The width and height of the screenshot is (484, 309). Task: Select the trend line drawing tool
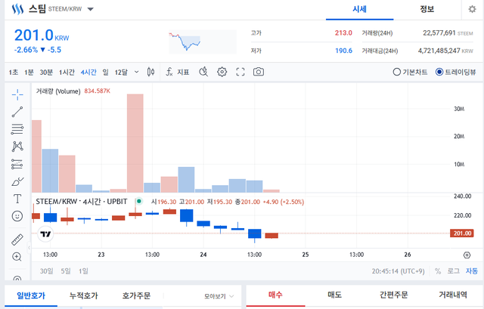tap(17, 112)
